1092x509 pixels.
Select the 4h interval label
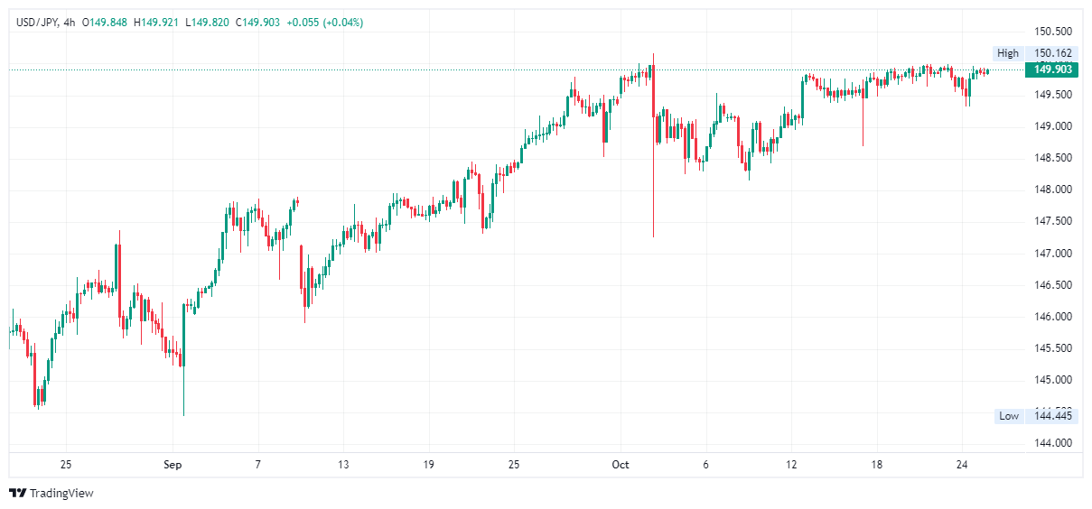pyautogui.click(x=70, y=23)
